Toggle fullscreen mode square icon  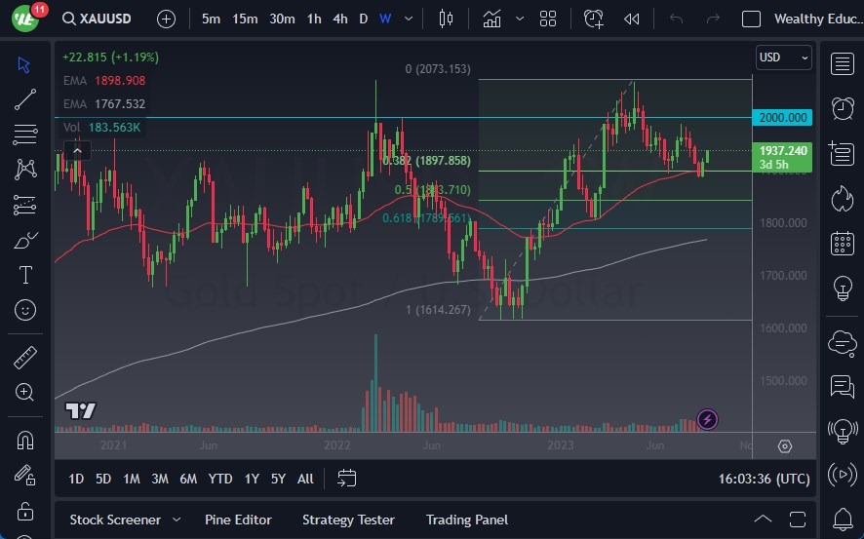(x=751, y=19)
